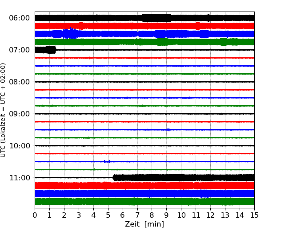Click the small red spike in the 07:15 trace
The height and width of the screenshot is (231, 289).
[90, 58]
